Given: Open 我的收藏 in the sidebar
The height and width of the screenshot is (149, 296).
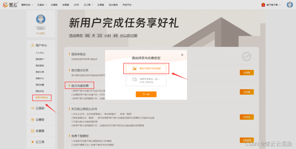Looking at the screenshot, I should 40,85.
